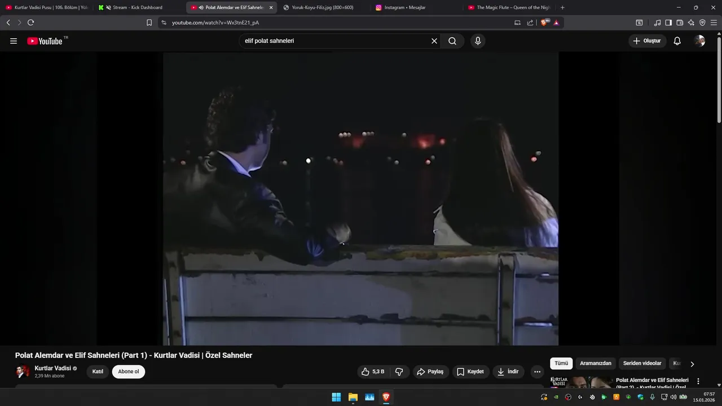Switch to The Magic Flute tab
This screenshot has width=722, height=406.
pos(509,7)
